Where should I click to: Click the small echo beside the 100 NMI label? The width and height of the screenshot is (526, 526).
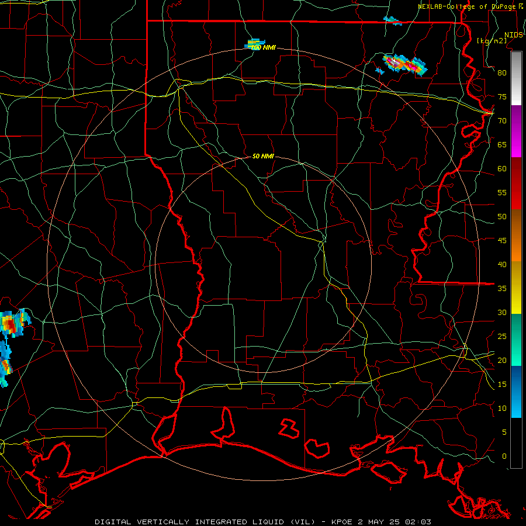pos(255,43)
